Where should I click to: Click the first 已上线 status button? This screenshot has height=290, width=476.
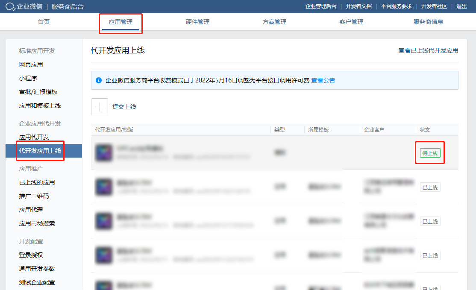pyautogui.click(x=429, y=187)
